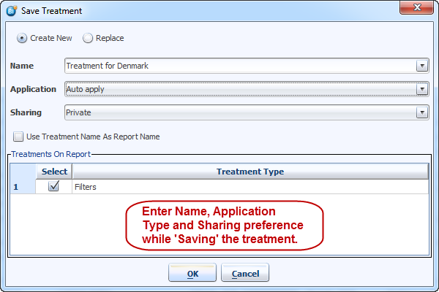Expand the Application dropdown arrow

pyautogui.click(x=421, y=89)
